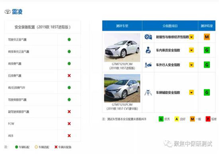The width and height of the screenshot is (219, 154).
Task: Click the red cross in the FCW row
Action: tap(69, 124)
